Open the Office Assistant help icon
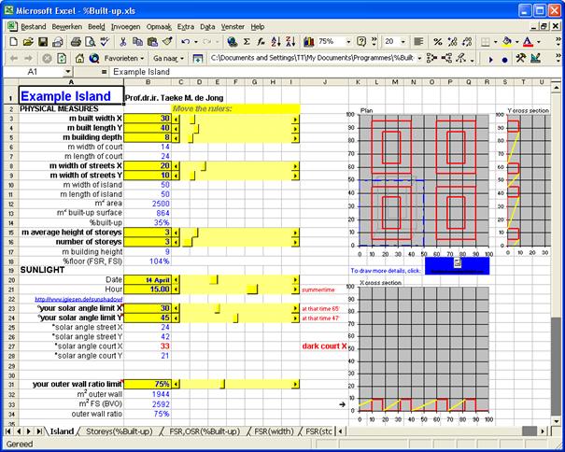This screenshot has height=452, width=565. point(361,42)
